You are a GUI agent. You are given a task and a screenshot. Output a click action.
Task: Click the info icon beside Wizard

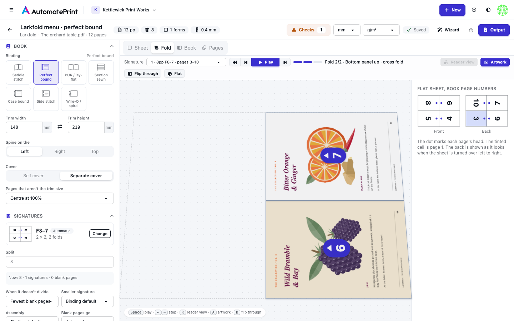[x=471, y=30]
